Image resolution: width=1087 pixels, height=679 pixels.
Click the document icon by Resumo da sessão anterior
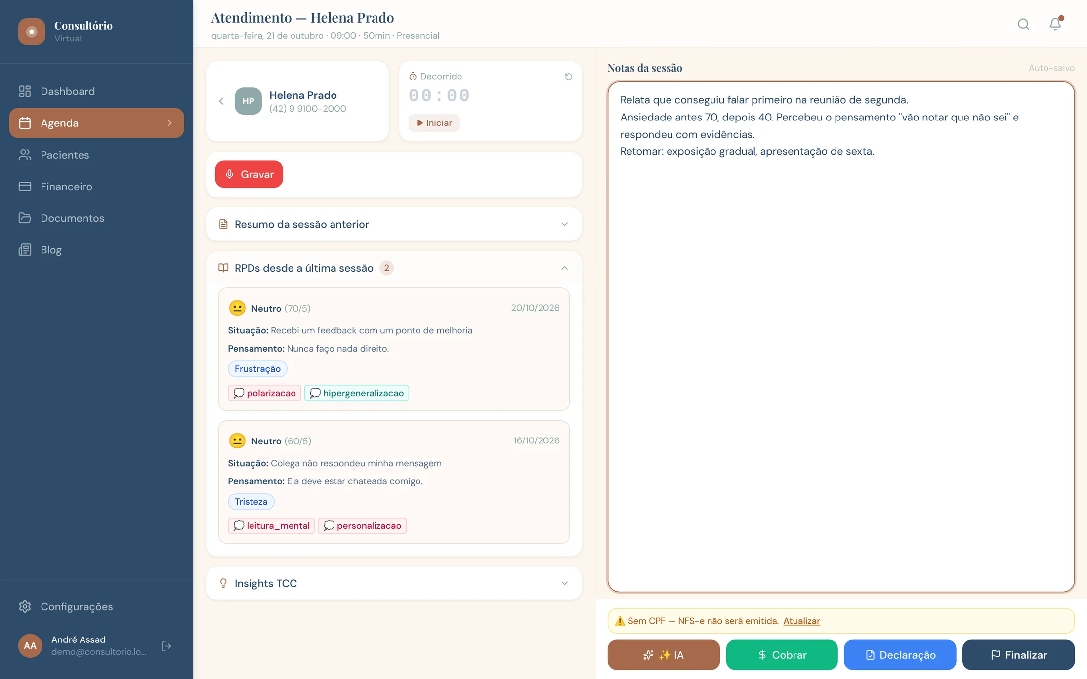point(223,224)
